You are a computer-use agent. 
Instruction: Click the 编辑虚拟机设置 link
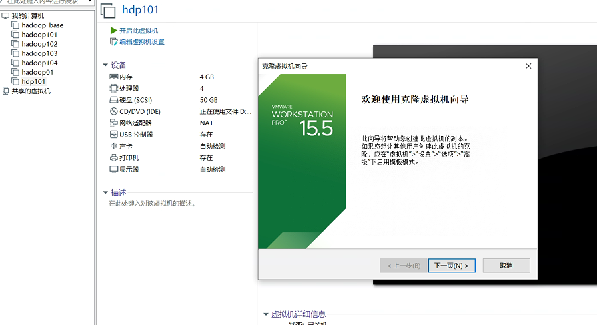pos(142,42)
